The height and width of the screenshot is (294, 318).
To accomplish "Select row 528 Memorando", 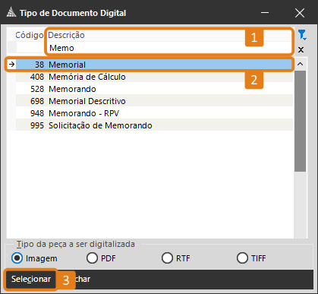I will 154,89.
